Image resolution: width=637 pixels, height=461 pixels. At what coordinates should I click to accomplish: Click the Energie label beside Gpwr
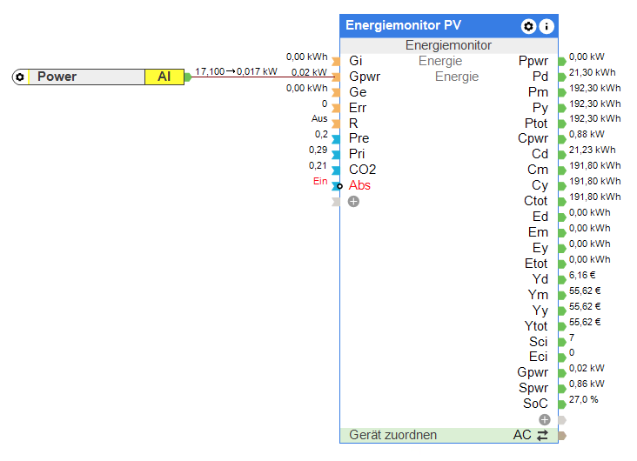click(x=457, y=77)
